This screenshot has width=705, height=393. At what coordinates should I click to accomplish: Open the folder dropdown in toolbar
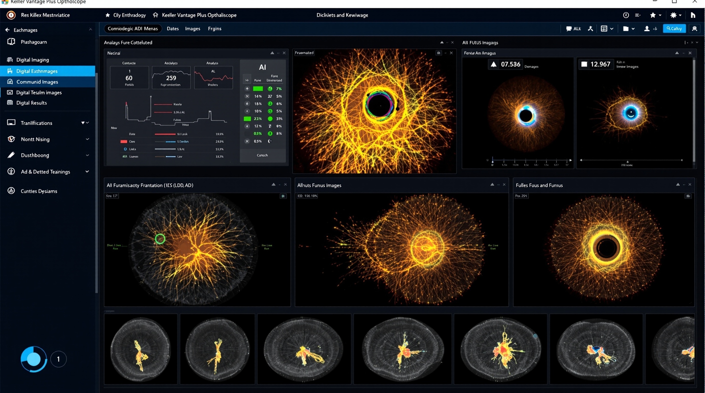[x=628, y=28]
